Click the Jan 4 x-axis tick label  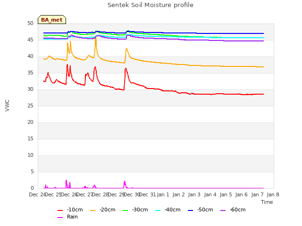point(210,194)
